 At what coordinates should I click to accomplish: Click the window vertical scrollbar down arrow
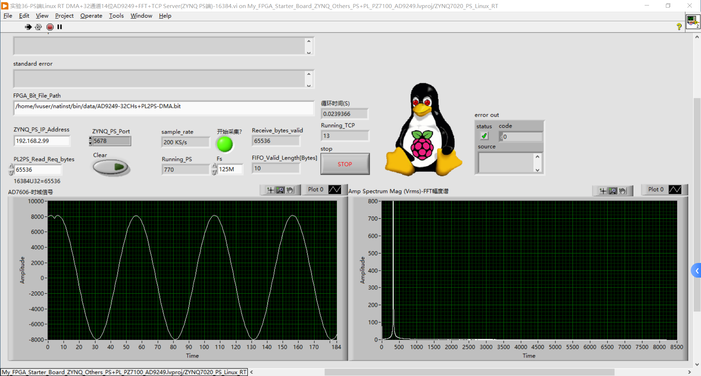tap(697, 364)
